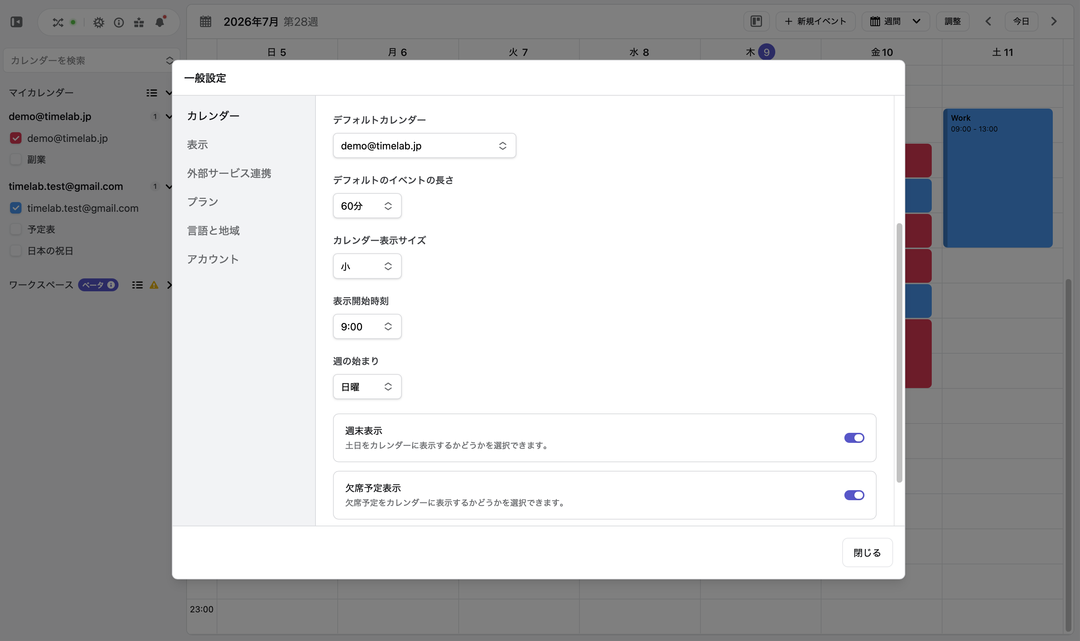Screen dimensions: 1080x641
Task: Uncheck timelab.test@gmail.com calendar checkbox
Action: click(15, 208)
